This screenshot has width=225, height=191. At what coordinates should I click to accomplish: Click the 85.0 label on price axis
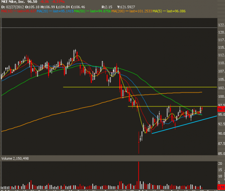221,153
